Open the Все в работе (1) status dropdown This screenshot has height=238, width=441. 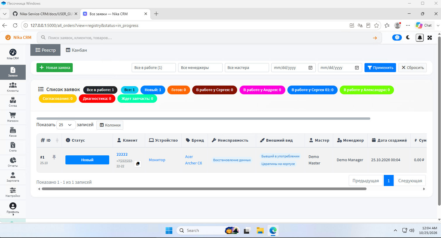154,67
